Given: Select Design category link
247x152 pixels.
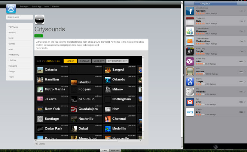Looking at the screenshot, I should (x=12, y=72).
